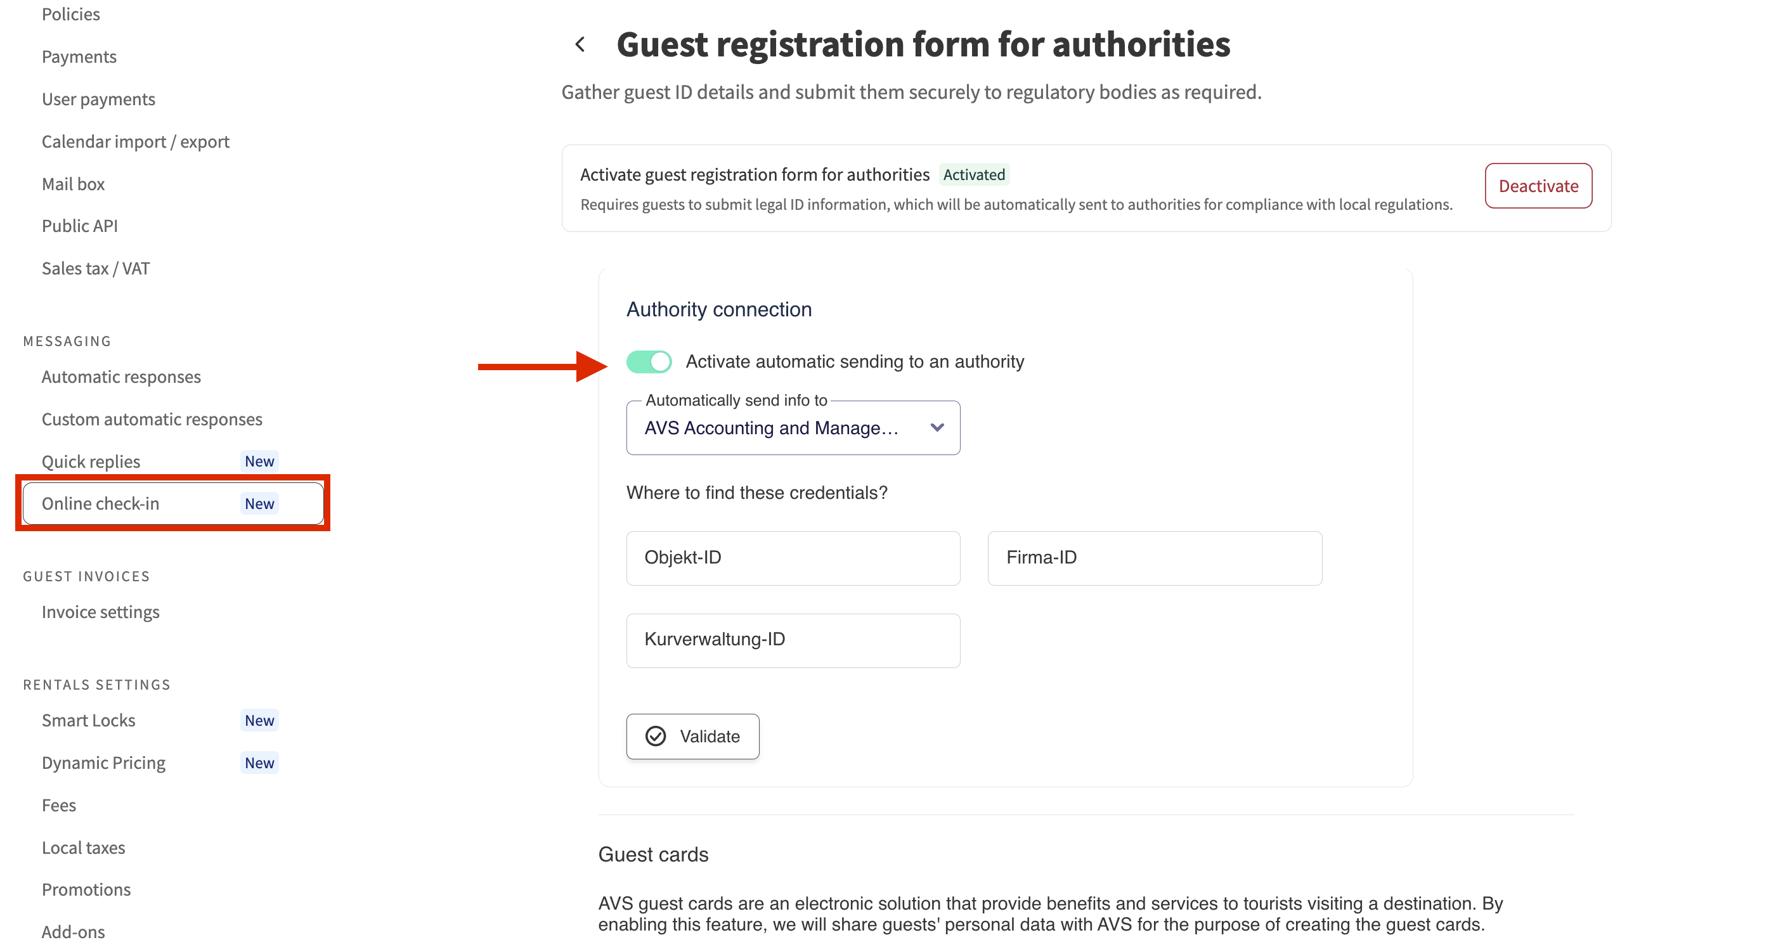Focus the Objekt-ID input field
The width and height of the screenshot is (1783, 947).
[793, 558]
